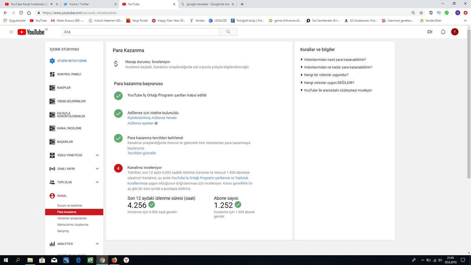Open the notifications bell
The height and width of the screenshot is (265, 471).
pos(443,32)
